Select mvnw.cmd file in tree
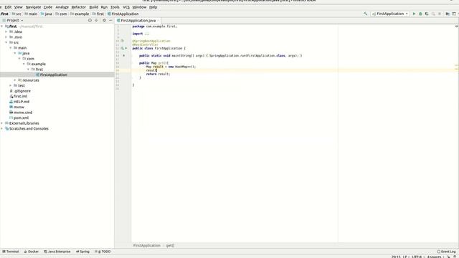Screen dimensions: 459x258 (x=23, y=113)
